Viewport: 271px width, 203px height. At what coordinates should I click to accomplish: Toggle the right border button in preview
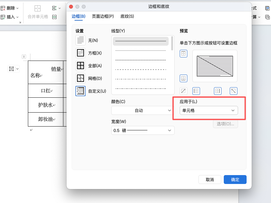[218, 91]
